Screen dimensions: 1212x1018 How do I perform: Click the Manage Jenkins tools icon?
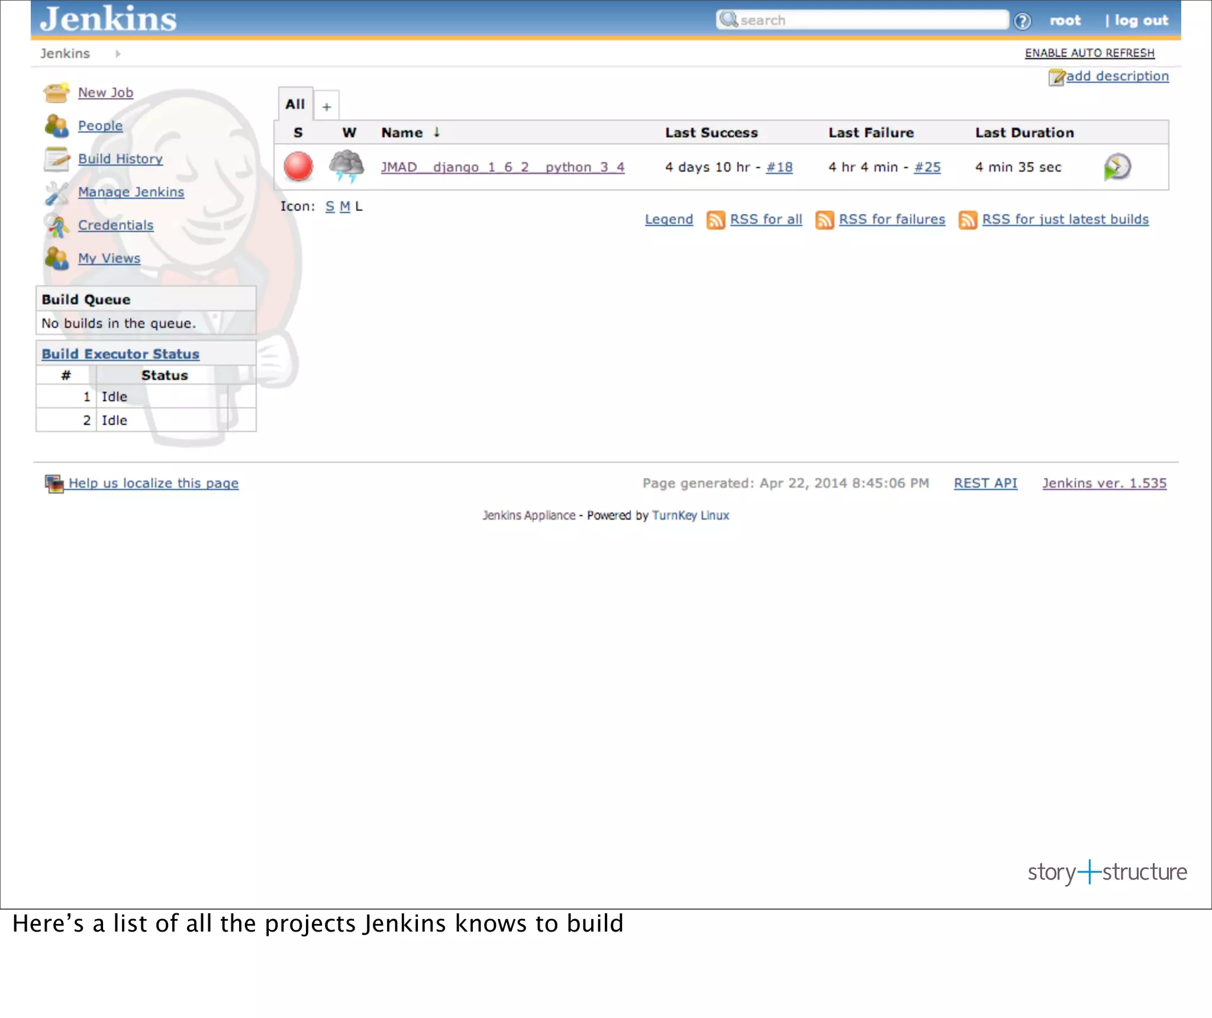pyautogui.click(x=56, y=192)
